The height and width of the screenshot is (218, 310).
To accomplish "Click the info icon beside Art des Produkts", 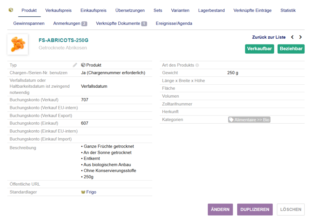I will pos(197,65).
